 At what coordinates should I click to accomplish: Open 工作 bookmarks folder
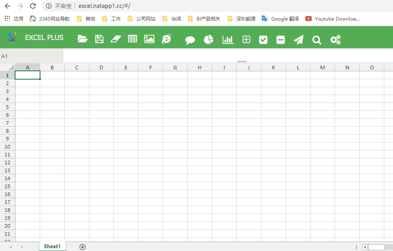[x=111, y=19]
